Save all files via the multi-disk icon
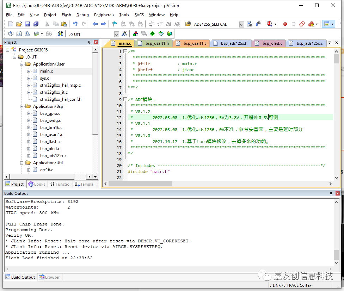 pos(36,24)
